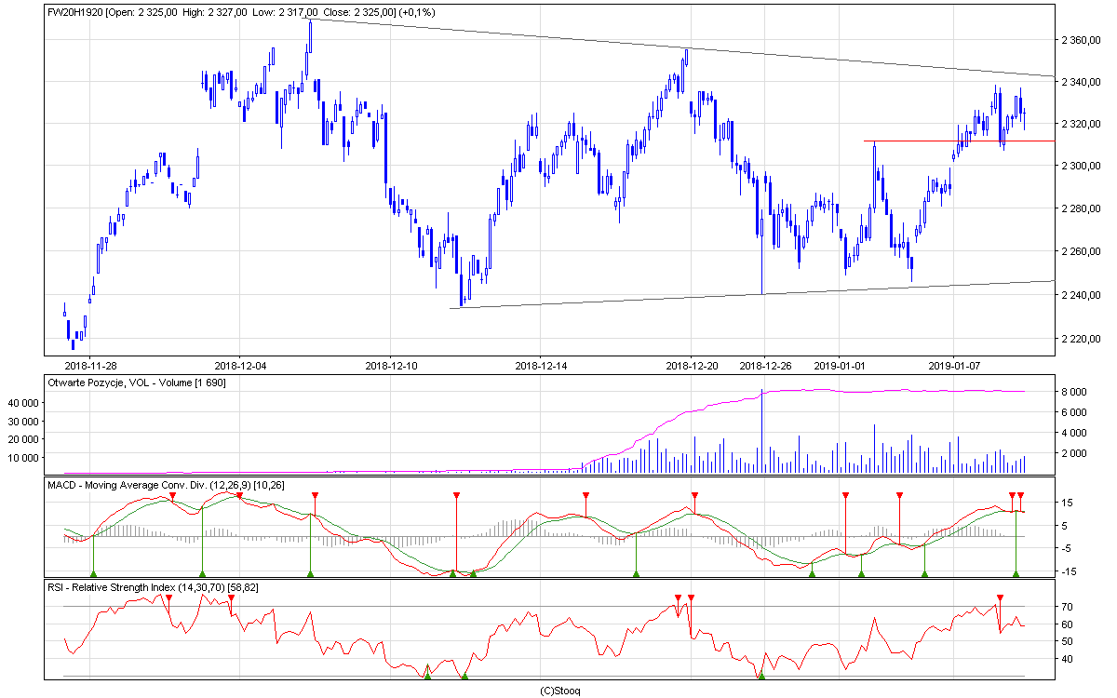1117x698 pixels.
Task: Click the leftmost green MACD buy marker
Action: click(x=93, y=574)
